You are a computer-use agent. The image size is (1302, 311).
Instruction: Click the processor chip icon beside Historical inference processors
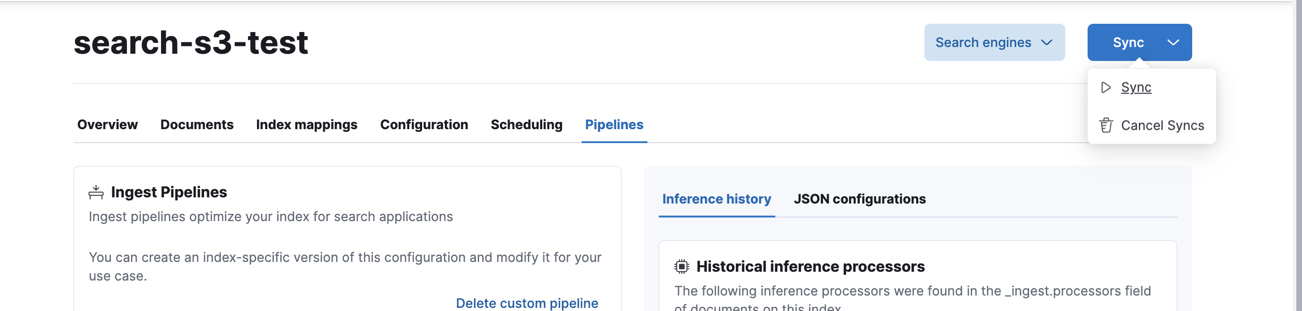(682, 267)
